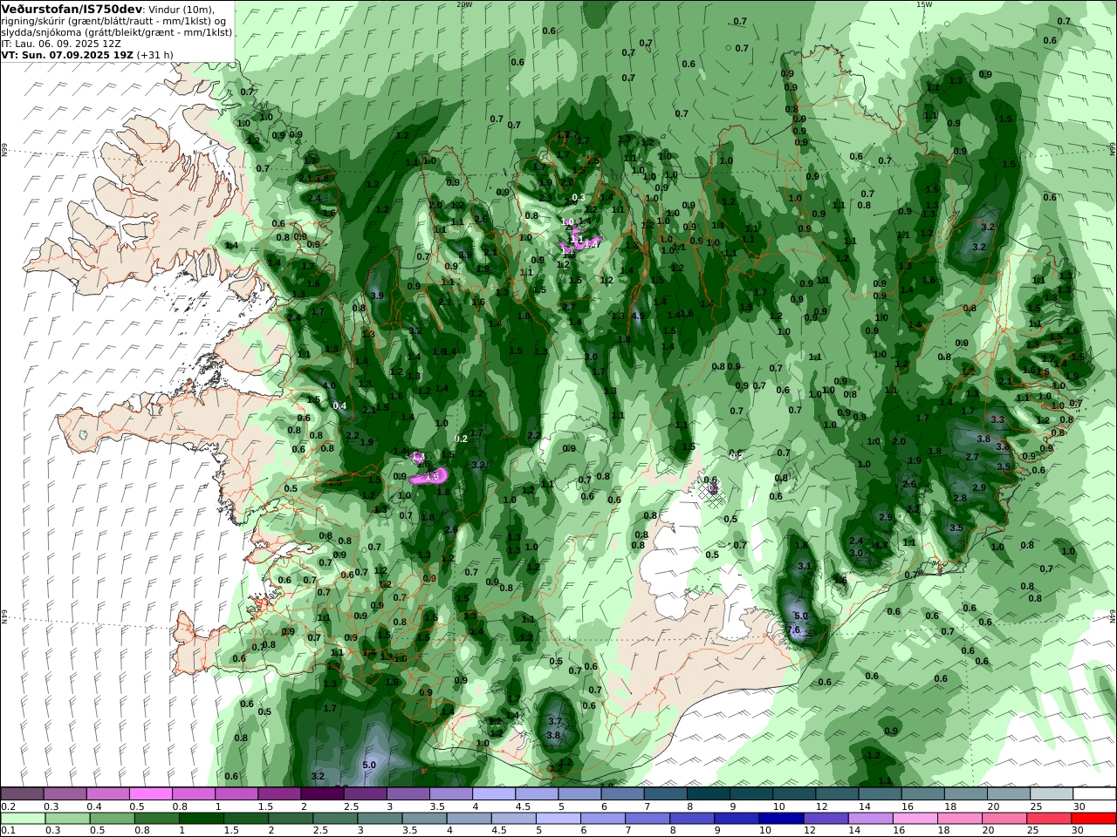Click the 20W longitude label at top edge
1117x837 pixels.
pyautogui.click(x=464, y=4)
